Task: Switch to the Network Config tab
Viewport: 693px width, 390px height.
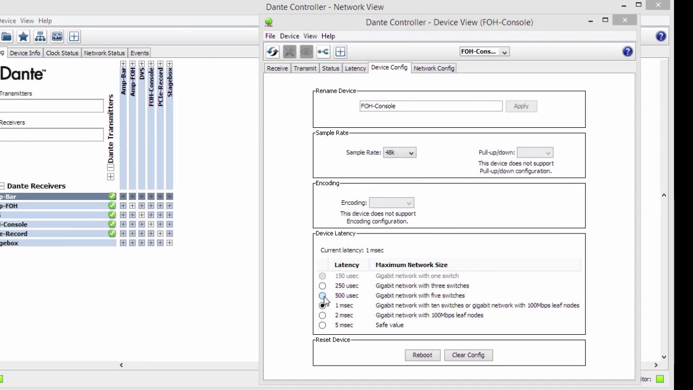Action: click(x=434, y=68)
